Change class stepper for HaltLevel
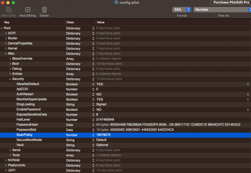251x173 pixels. point(93,120)
